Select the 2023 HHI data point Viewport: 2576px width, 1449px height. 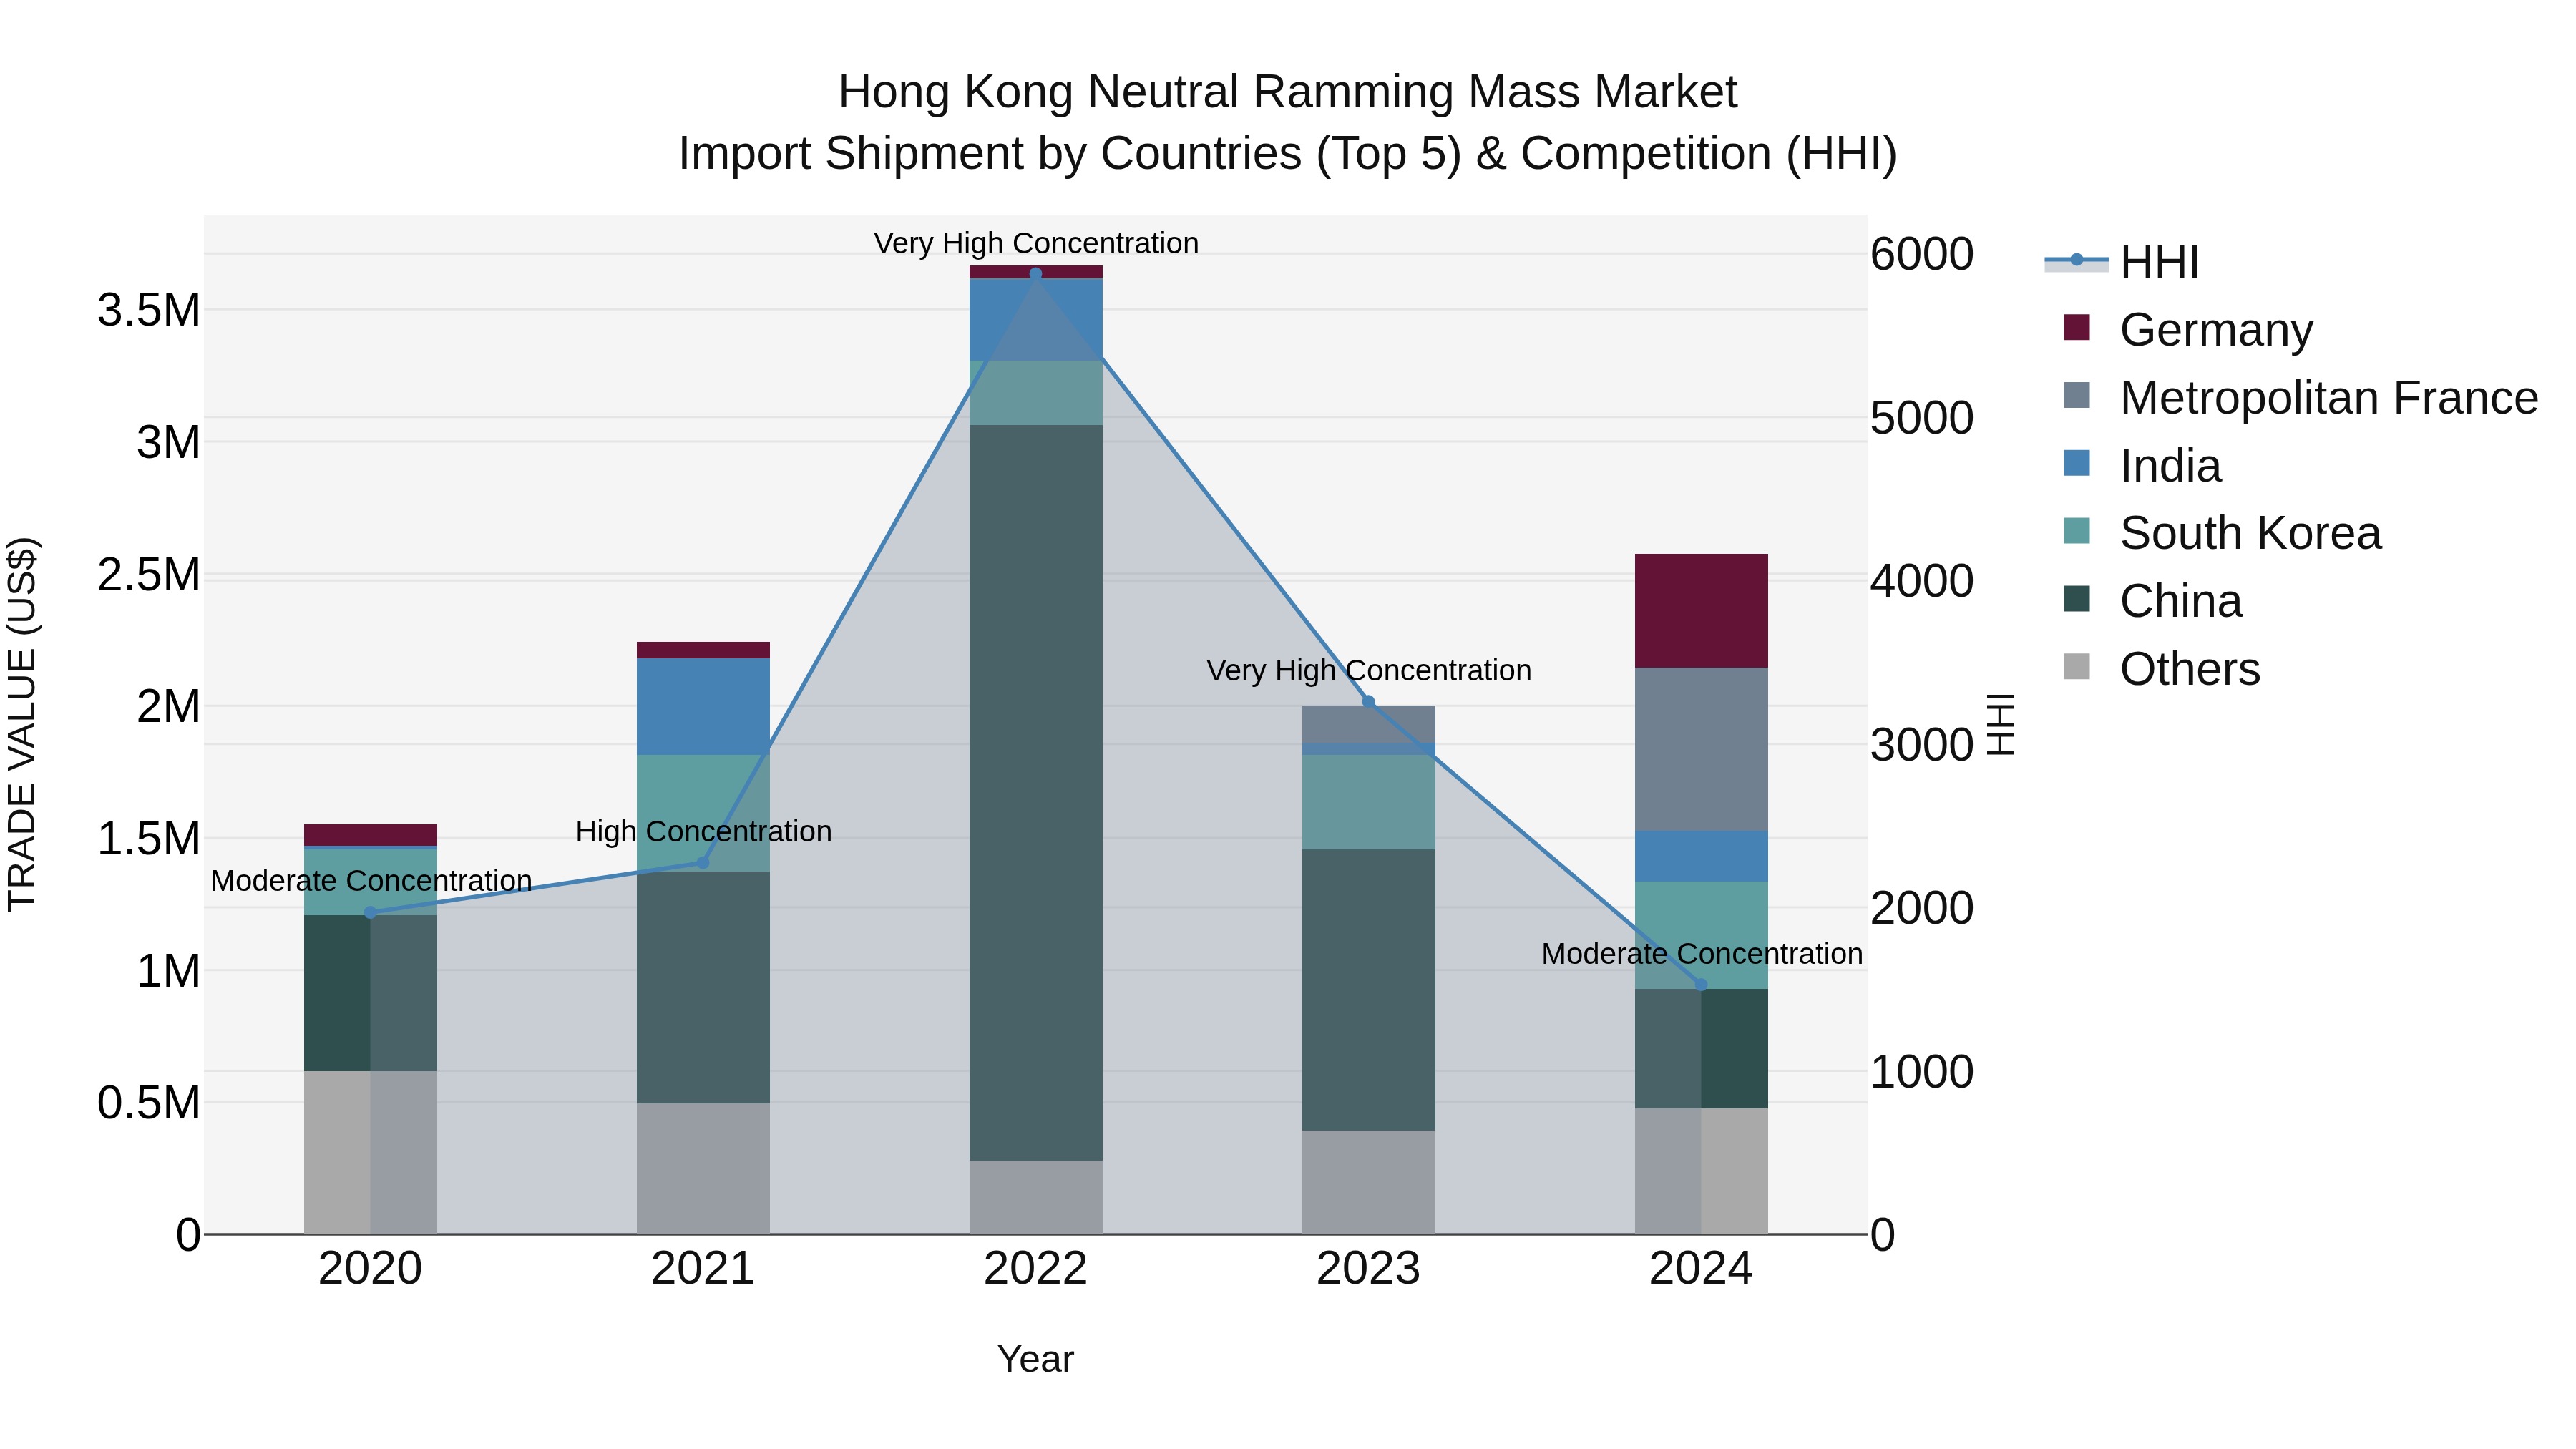1369,702
